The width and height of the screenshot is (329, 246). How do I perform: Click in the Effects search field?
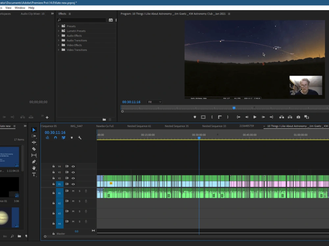coord(81,20)
